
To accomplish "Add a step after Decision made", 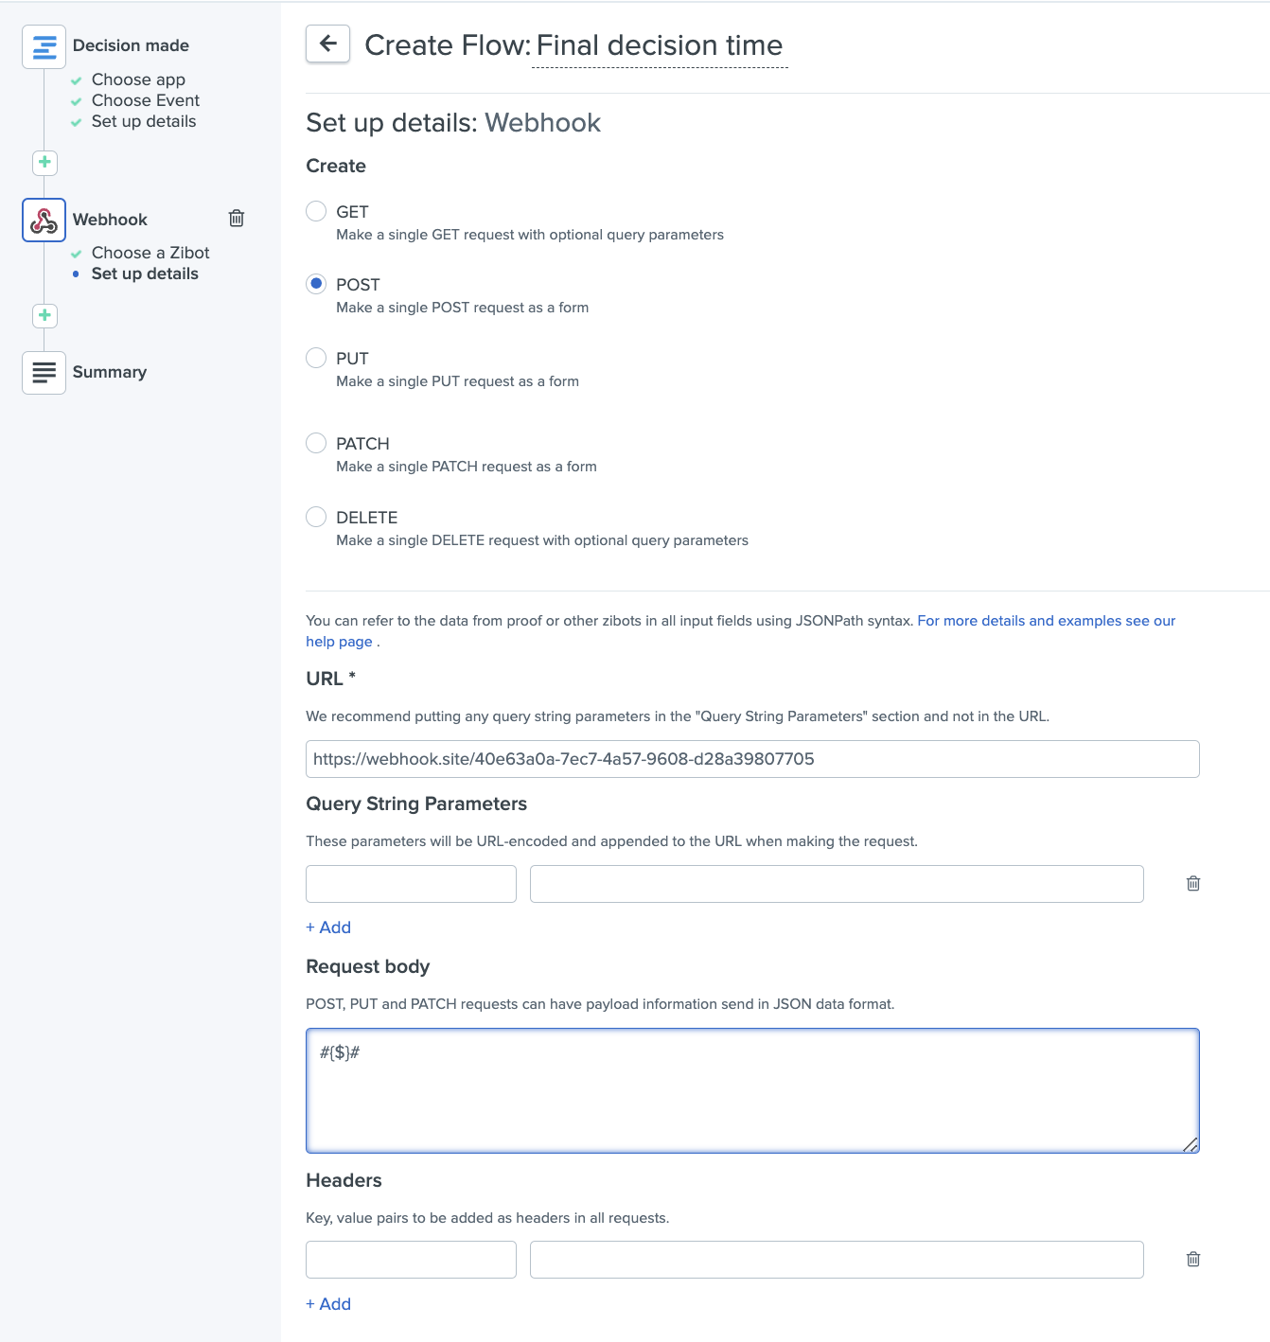I will point(44,162).
